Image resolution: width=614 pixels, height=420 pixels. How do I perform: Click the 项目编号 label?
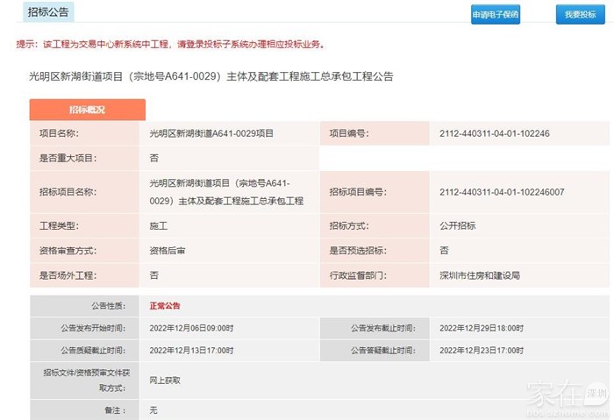[x=349, y=133]
